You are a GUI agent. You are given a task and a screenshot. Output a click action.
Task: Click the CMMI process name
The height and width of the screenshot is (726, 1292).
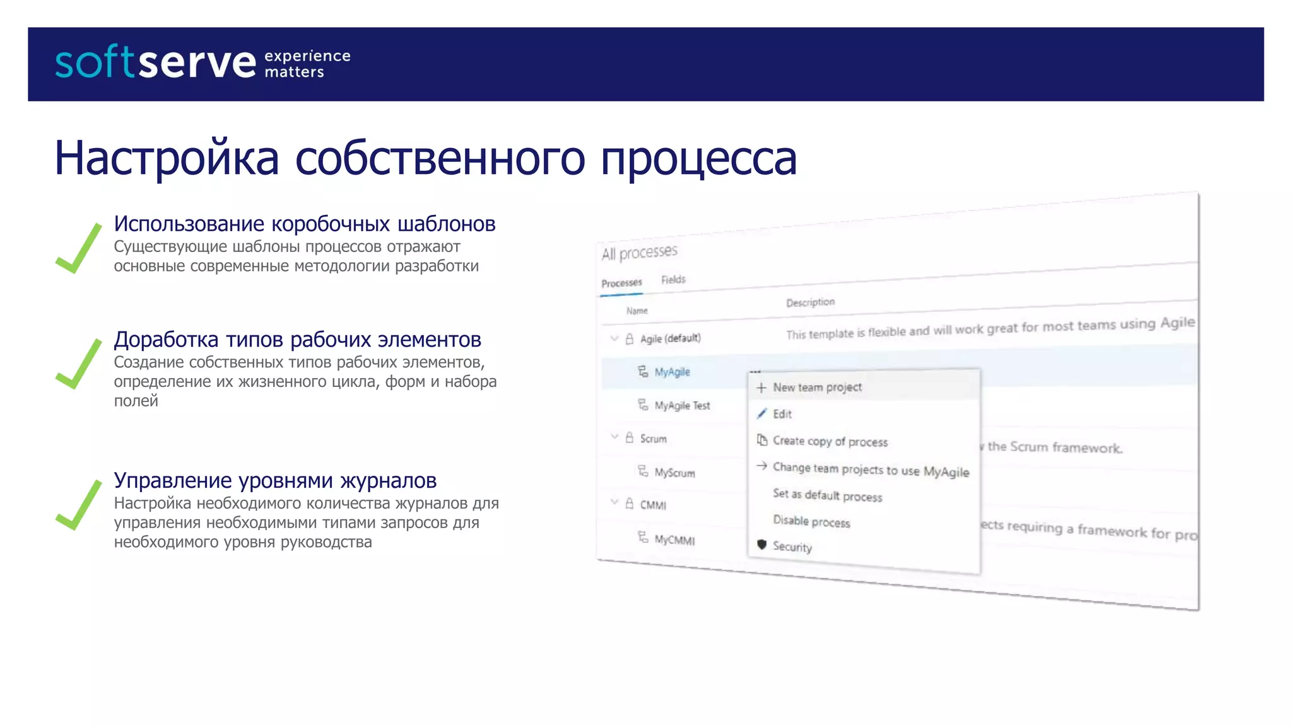(x=653, y=505)
